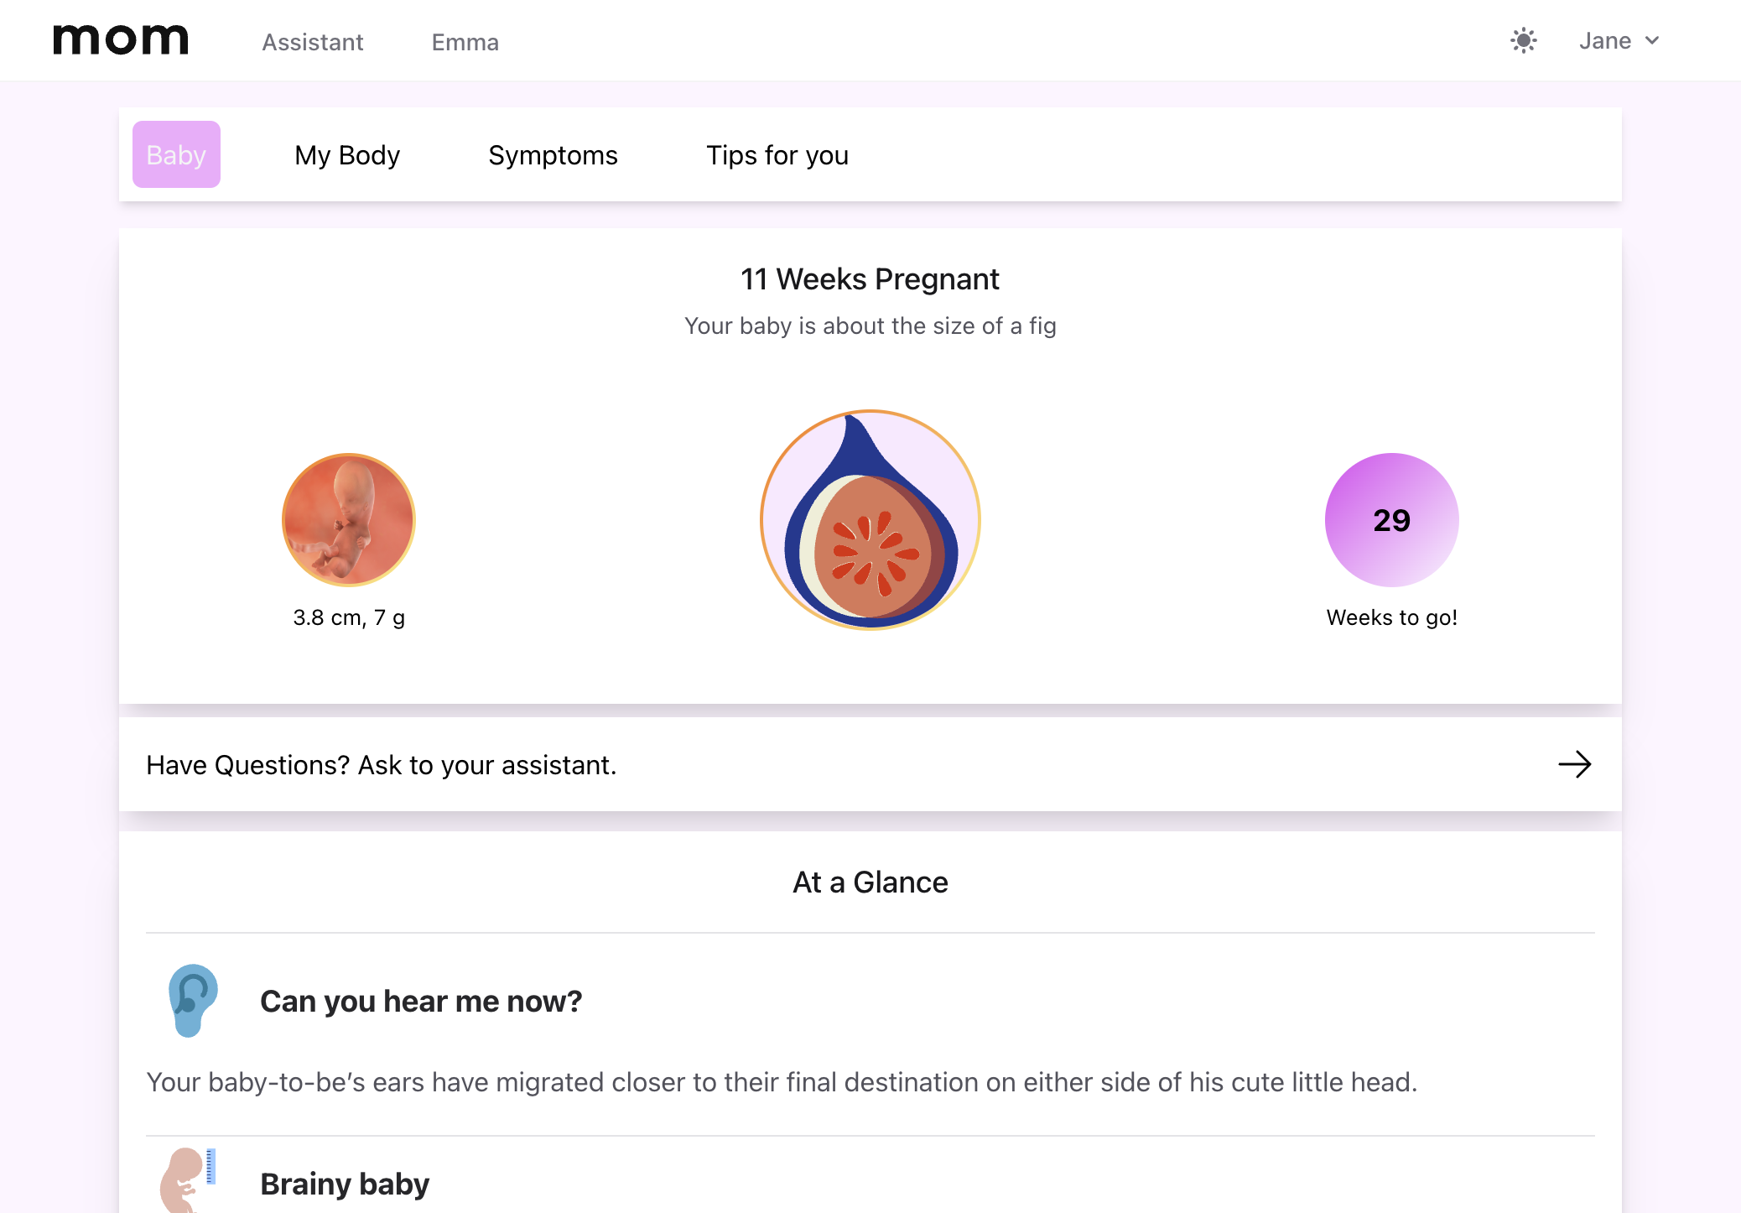Click the fetus photo thumbnail
Image resolution: width=1741 pixels, height=1213 pixels.
pos(349,520)
